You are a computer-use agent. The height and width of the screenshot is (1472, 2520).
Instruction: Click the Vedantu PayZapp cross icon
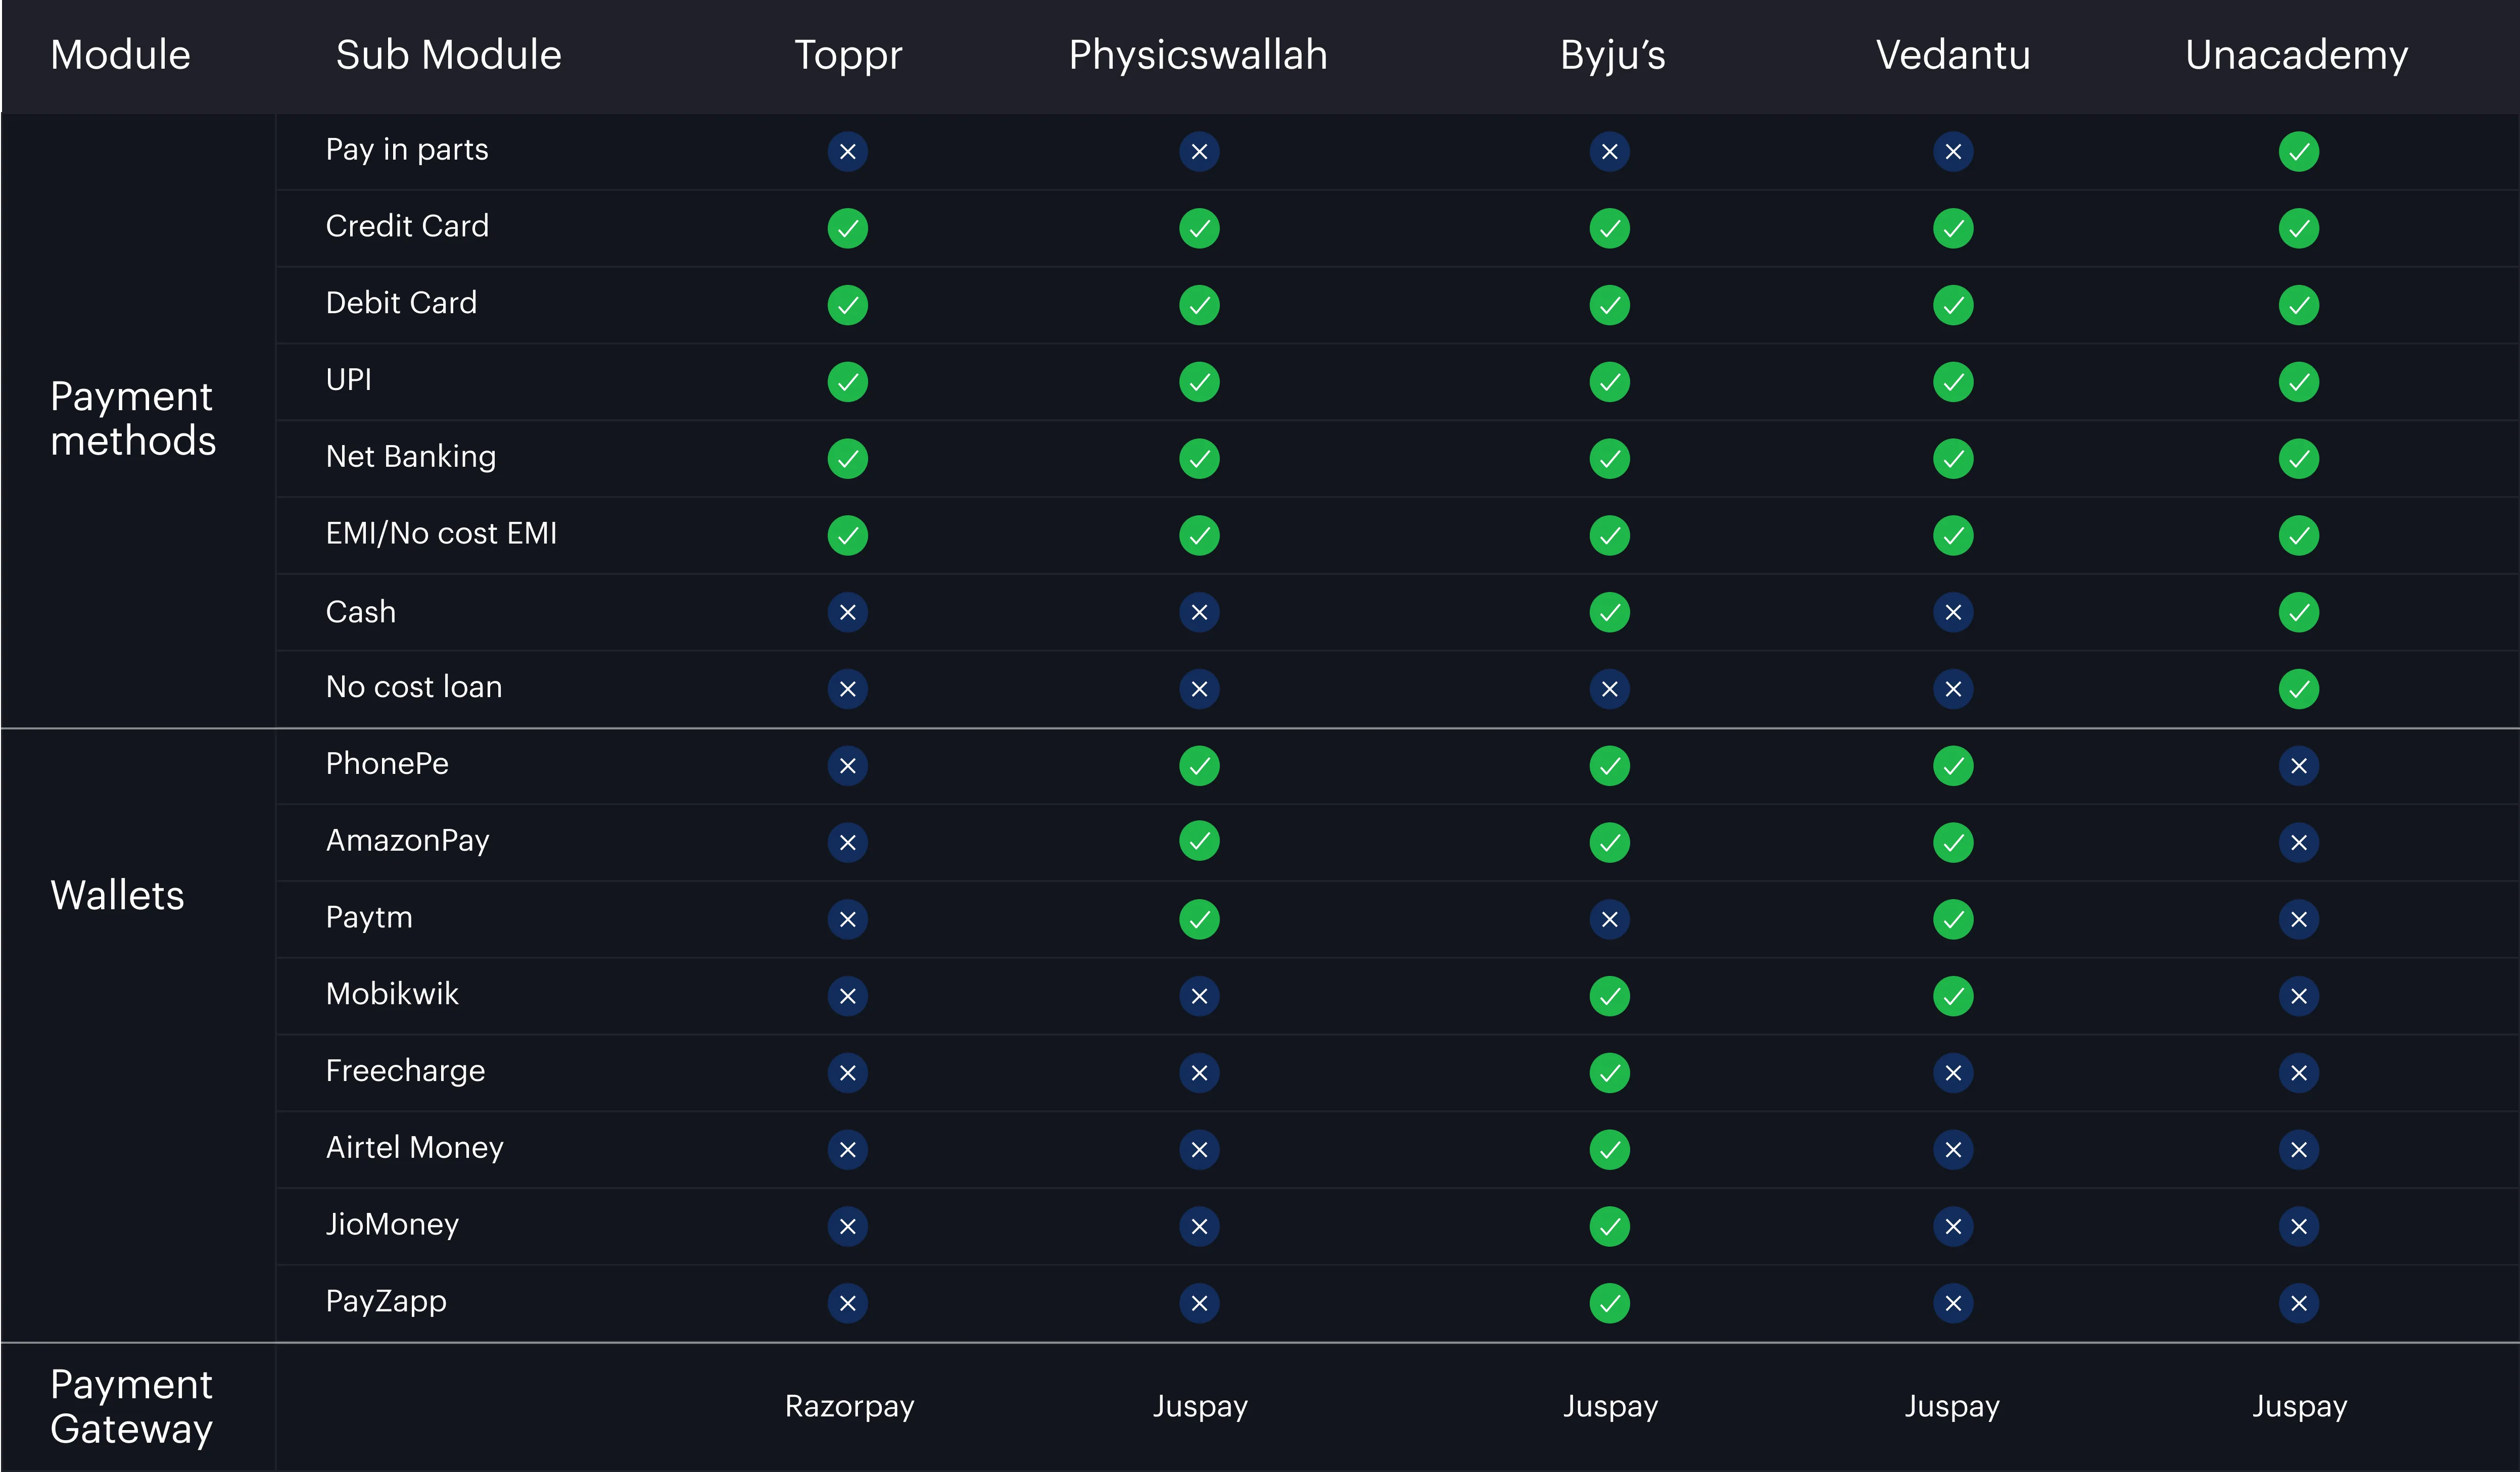tap(1952, 1303)
